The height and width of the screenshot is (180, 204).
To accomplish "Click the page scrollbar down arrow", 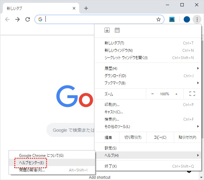I will tap(201, 177).
